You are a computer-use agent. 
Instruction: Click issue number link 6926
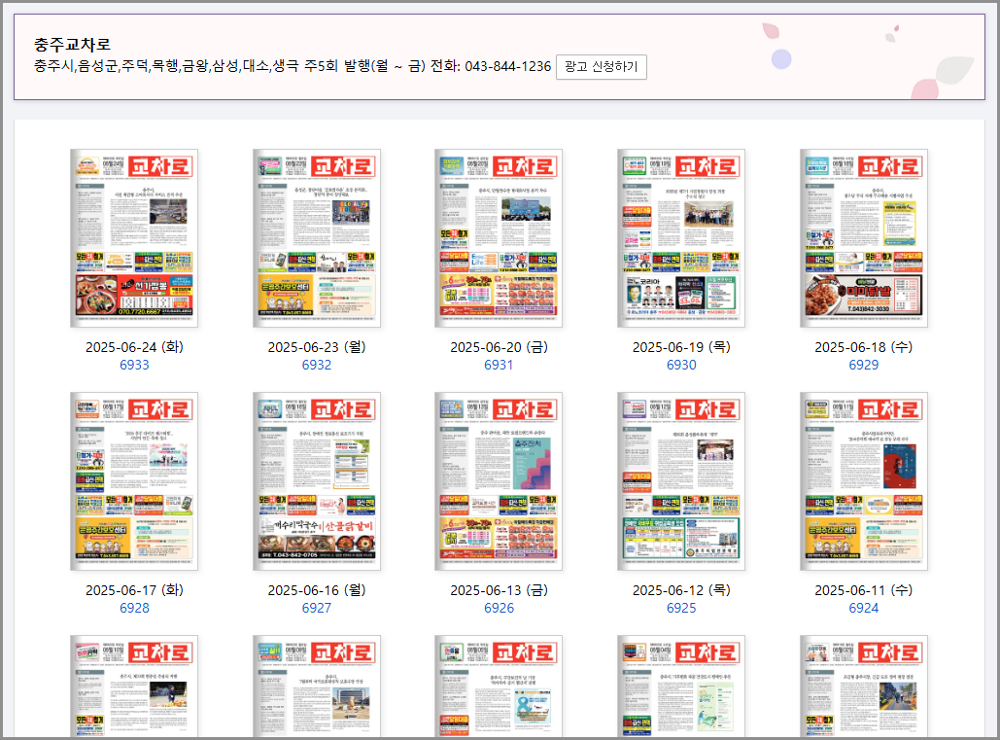click(499, 608)
